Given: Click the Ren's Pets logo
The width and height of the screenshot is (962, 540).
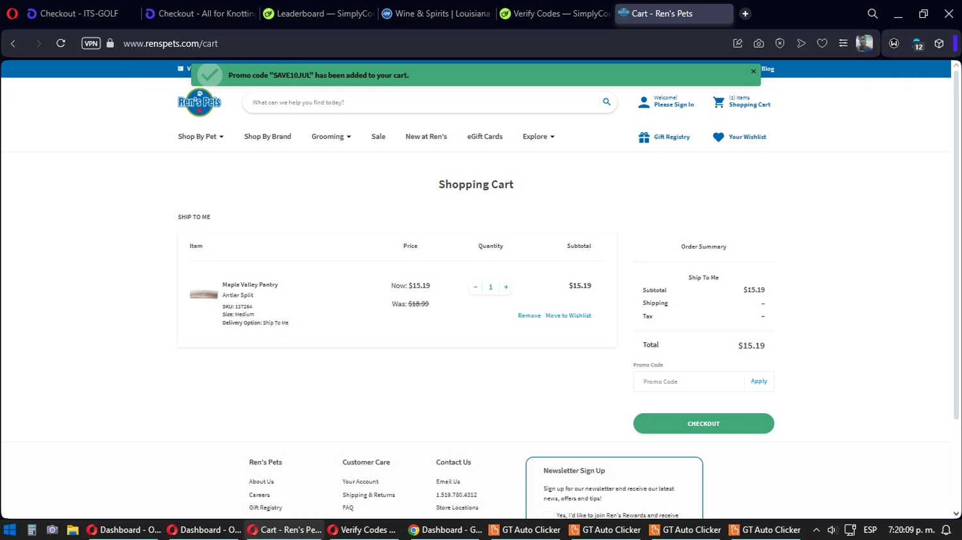Looking at the screenshot, I should point(199,102).
